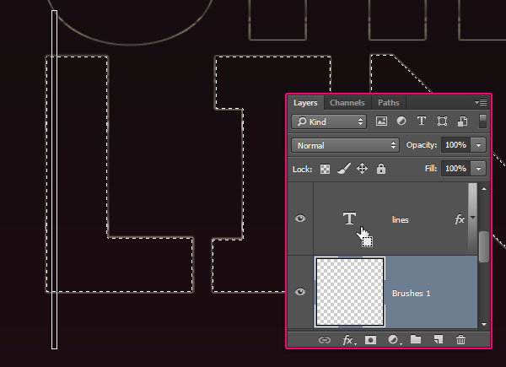
Task: Toggle lock transparent pixels
Action: coord(325,169)
